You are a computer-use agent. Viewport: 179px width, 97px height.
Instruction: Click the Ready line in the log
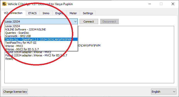click(x=9, y=59)
